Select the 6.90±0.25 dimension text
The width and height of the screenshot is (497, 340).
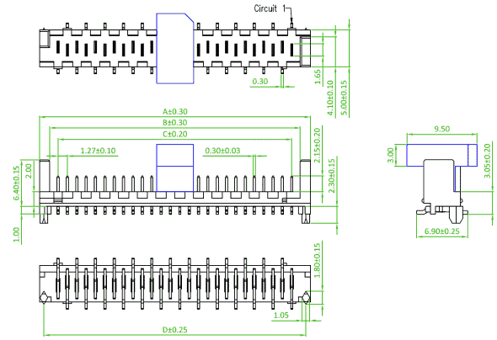[x=442, y=231]
